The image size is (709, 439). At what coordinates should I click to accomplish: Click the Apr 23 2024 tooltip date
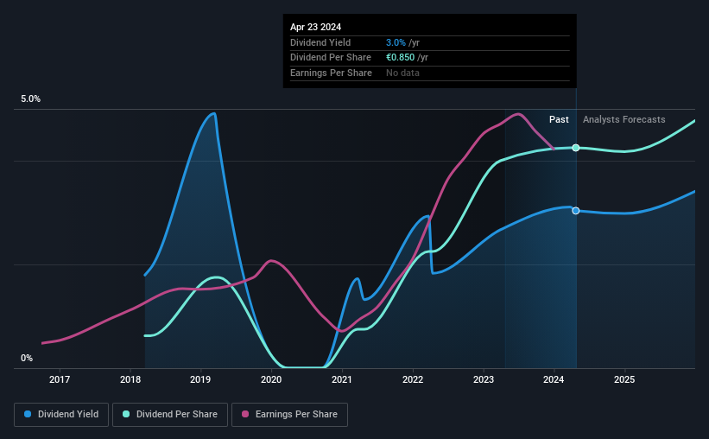pyautogui.click(x=315, y=27)
